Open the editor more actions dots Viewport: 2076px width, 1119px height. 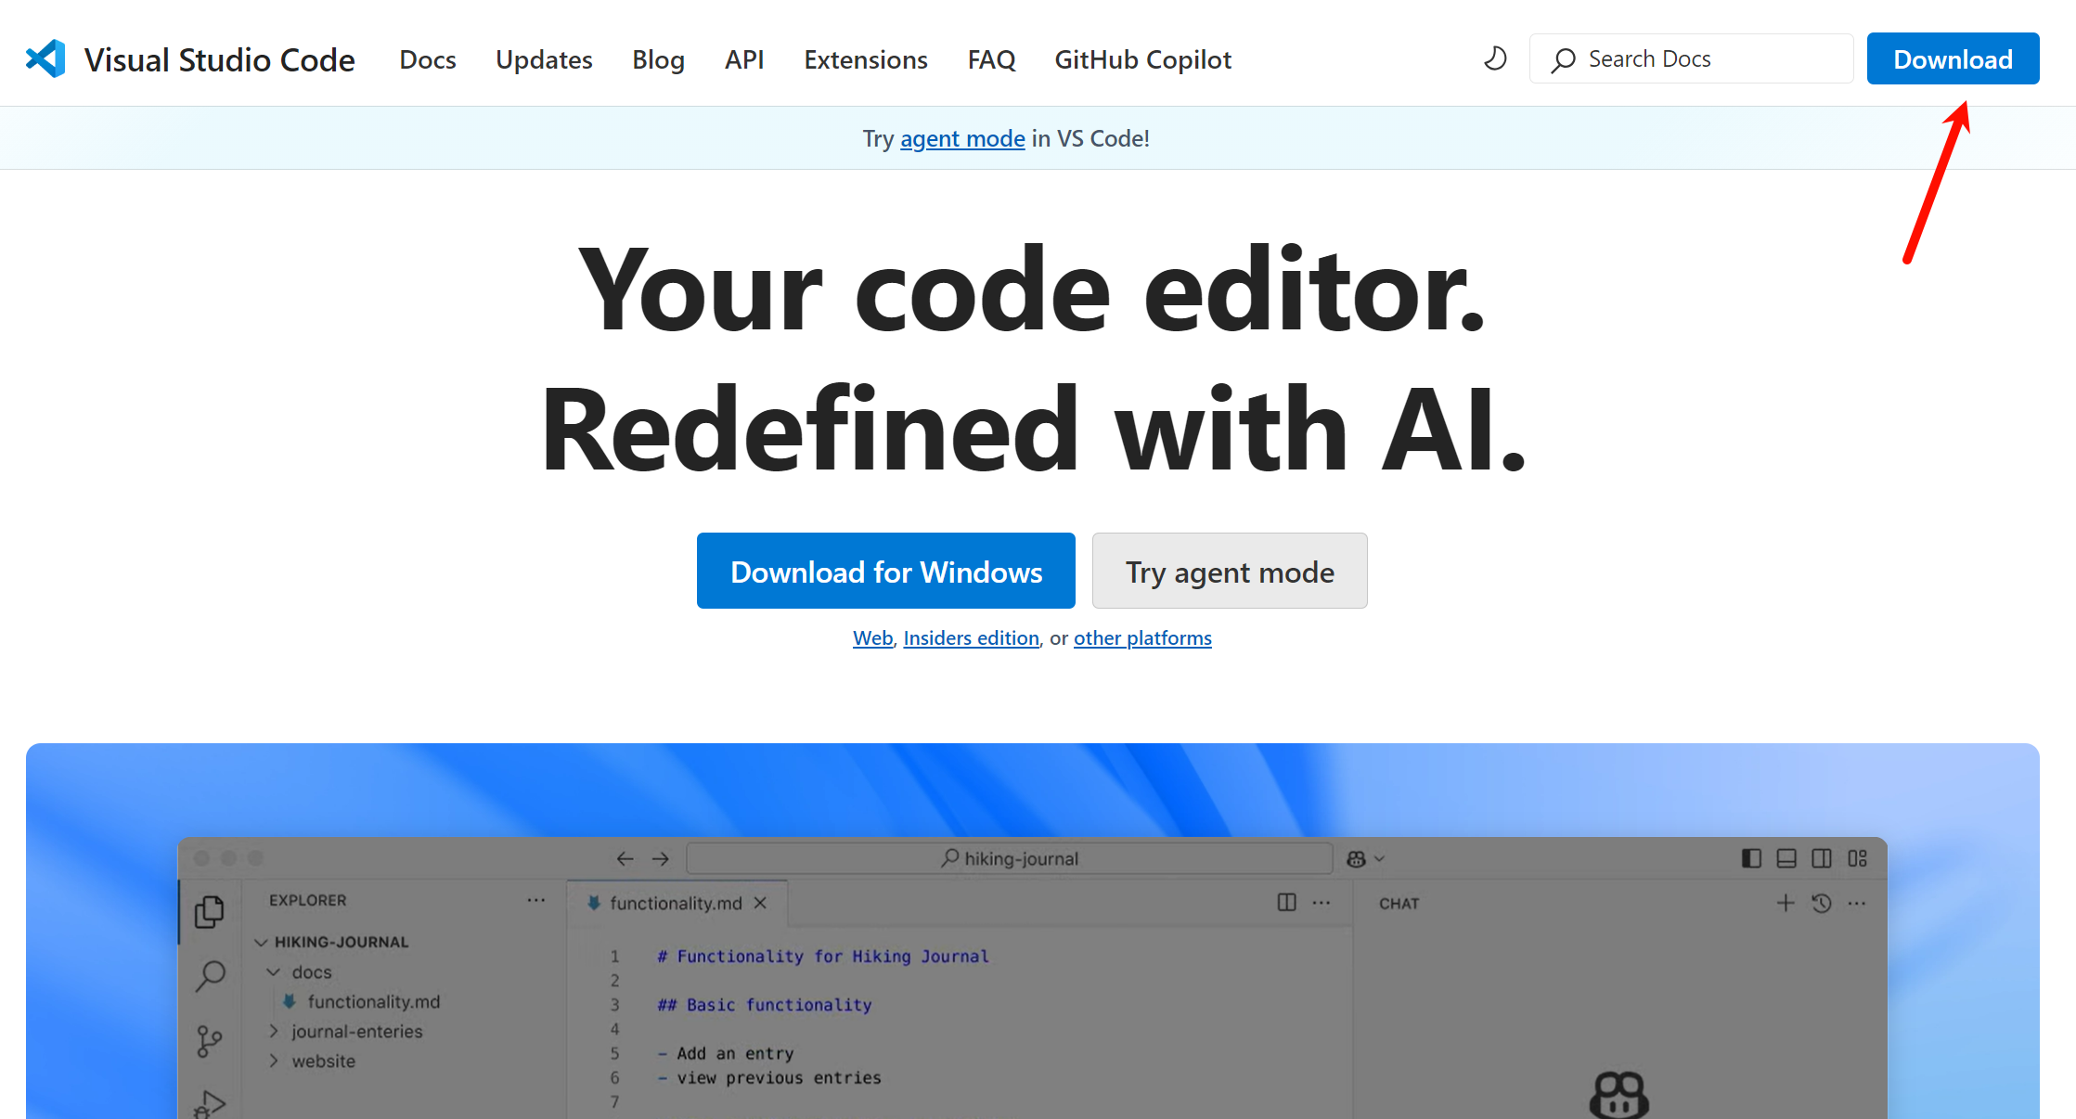[1322, 903]
